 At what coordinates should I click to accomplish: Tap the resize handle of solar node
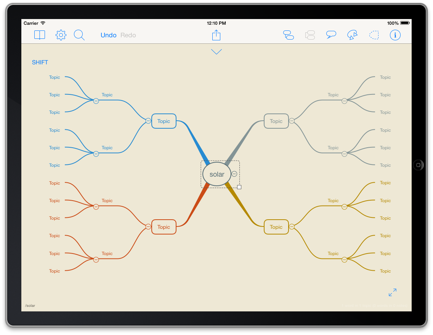pos(239,187)
